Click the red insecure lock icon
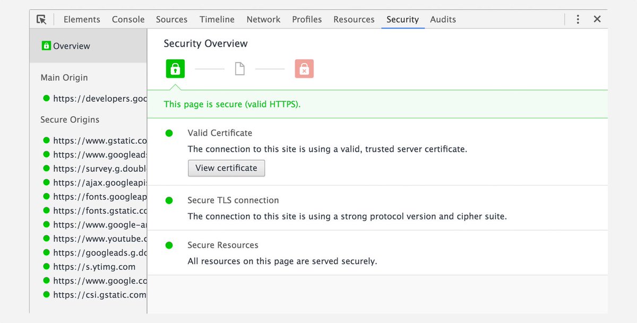 tap(304, 69)
